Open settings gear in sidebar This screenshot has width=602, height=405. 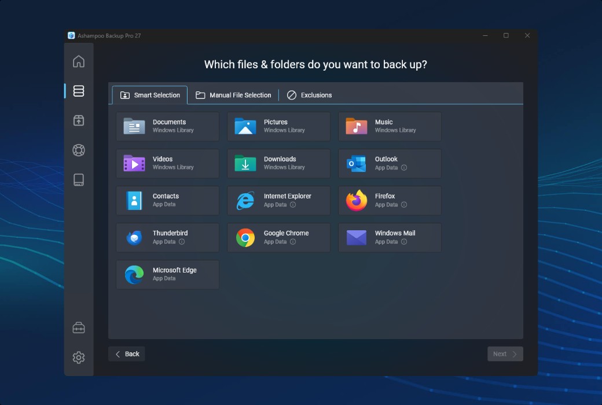pyautogui.click(x=79, y=358)
